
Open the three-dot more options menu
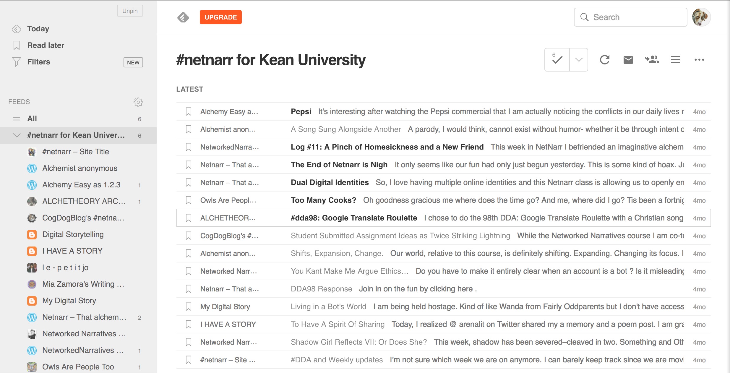coord(699,60)
